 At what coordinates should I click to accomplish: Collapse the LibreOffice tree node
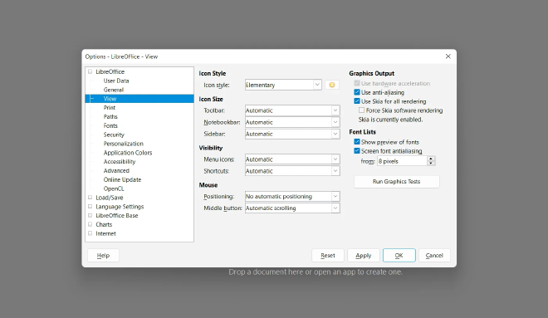91,71
